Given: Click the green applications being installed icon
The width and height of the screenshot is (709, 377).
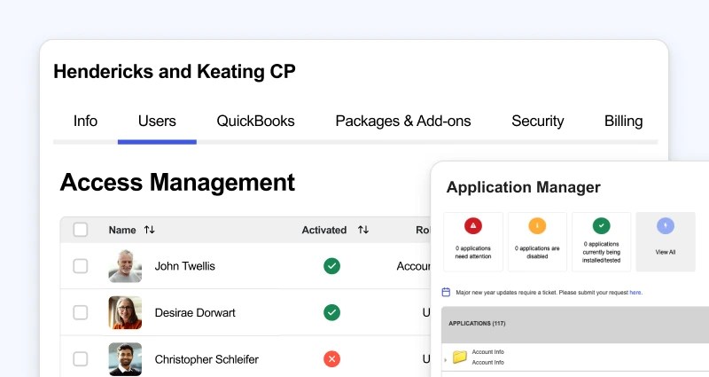Looking at the screenshot, I should [x=602, y=225].
